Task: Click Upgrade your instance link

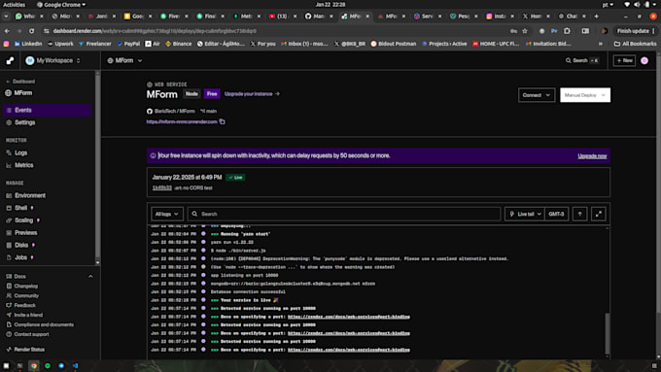Action: click(x=252, y=94)
